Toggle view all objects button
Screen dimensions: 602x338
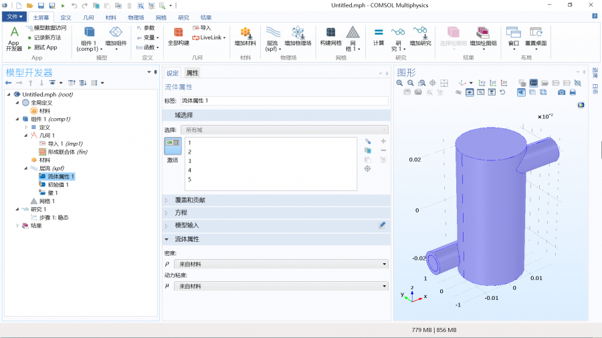pyautogui.click(x=492, y=92)
